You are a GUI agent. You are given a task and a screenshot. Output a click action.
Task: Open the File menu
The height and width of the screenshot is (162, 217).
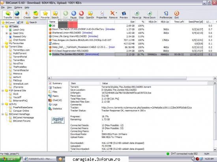pyautogui.click(x=3, y=7)
